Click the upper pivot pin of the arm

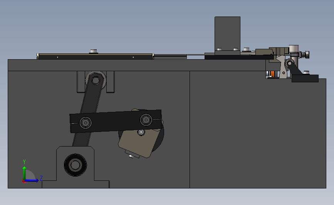(x=96, y=81)
